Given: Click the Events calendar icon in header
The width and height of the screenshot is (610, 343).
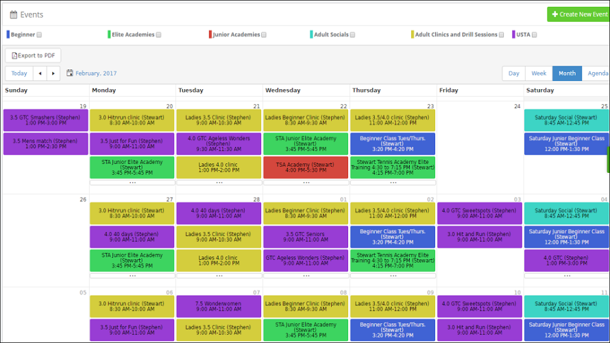Looking at the screenshot, I should [x=14, y=15].
